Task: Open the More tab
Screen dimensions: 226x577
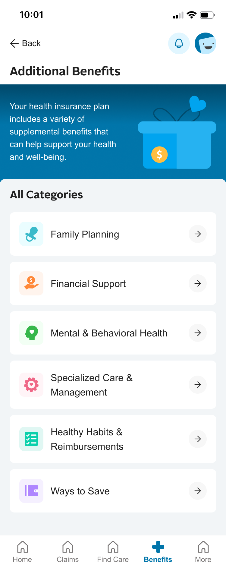Action: [x=203, y=552]
